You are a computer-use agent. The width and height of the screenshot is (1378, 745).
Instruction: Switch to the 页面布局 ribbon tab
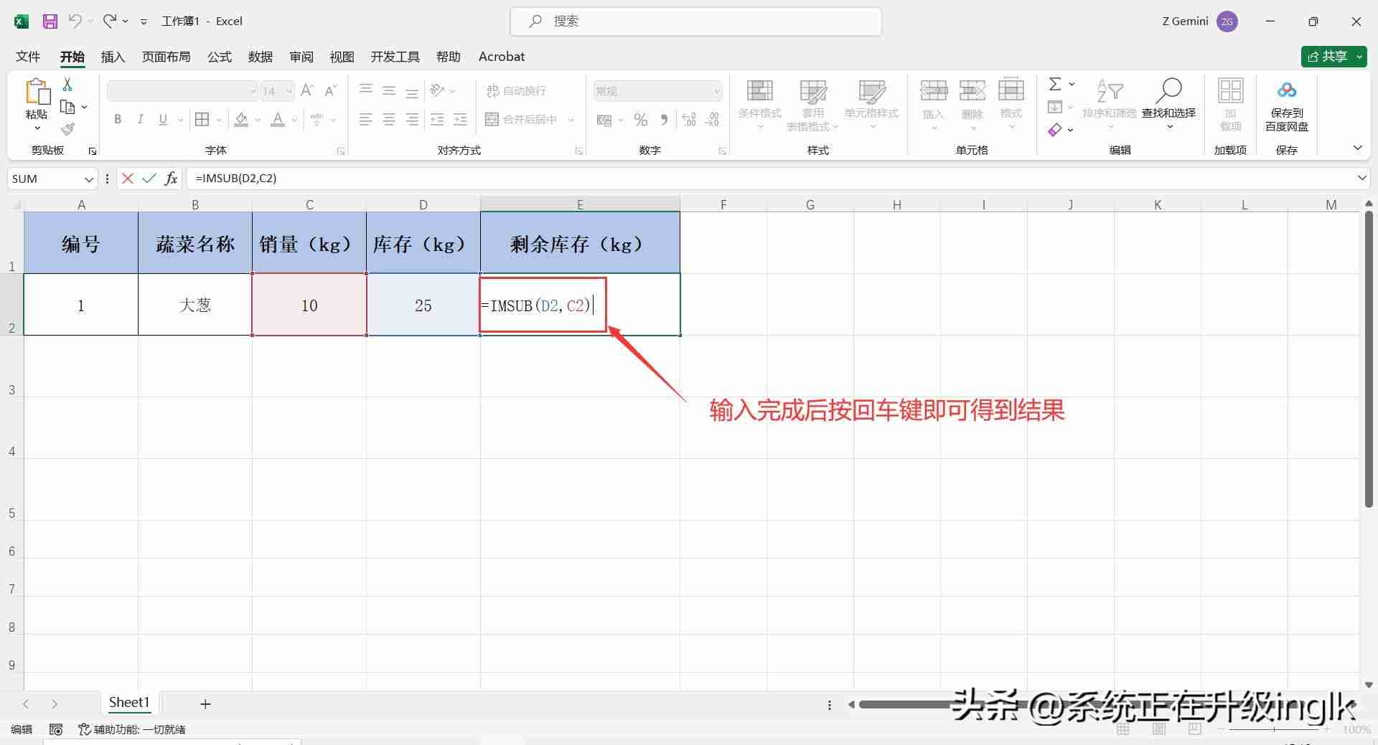[166, 57]
